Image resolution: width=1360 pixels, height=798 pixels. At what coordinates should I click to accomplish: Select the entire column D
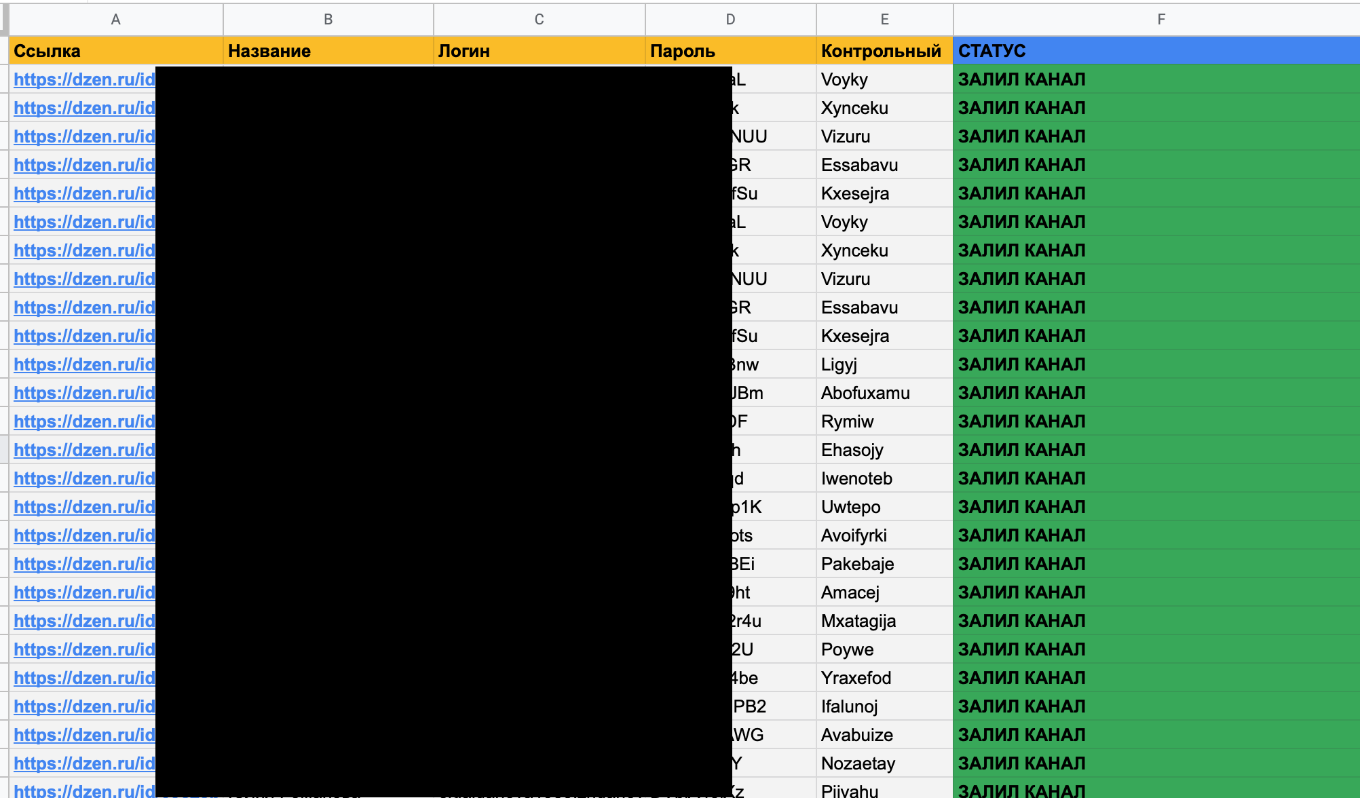click(730, 19)
